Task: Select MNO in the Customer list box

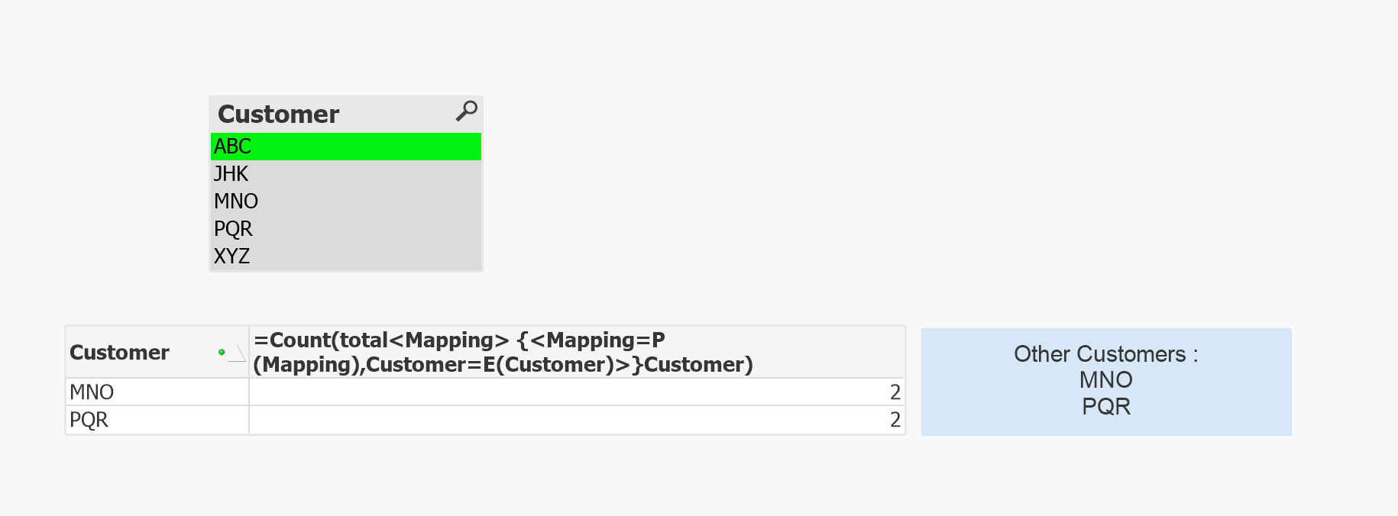Action: click(236, 202)
